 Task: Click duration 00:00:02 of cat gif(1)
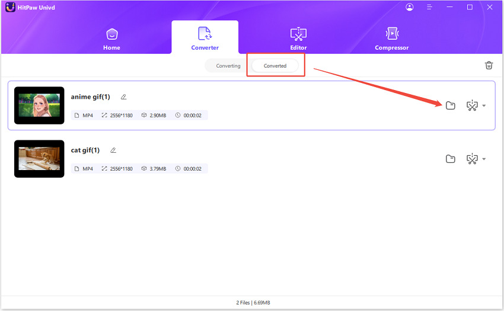pyautogui.click(x=192, y=169)
